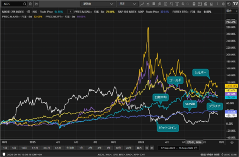The height and width of the screenshot is (157, 239).
Task: Click the solid square toolbar icon
Action: point(154,4)
